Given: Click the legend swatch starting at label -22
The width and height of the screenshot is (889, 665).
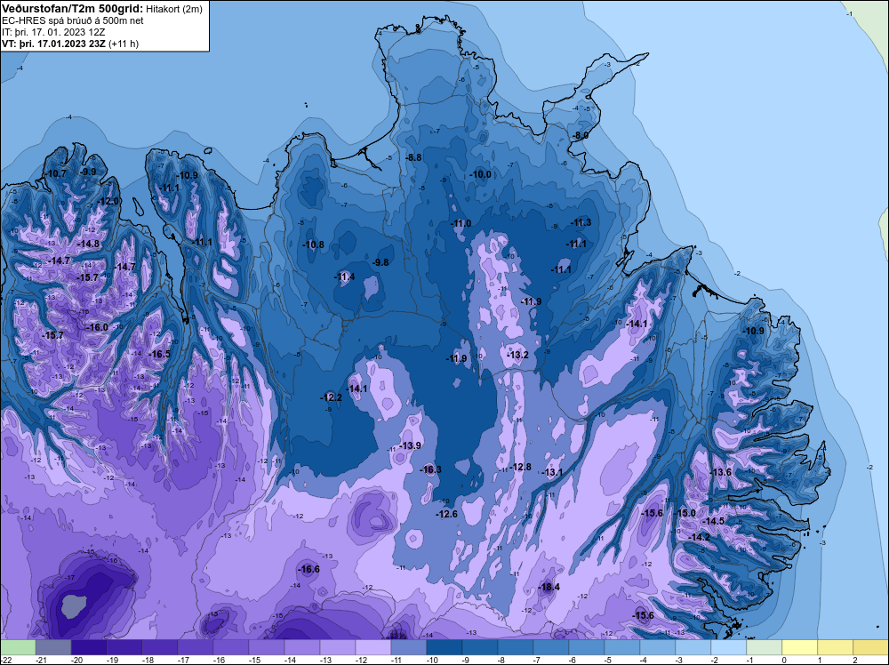Looking at the screenshot, I should [x=18, y=647].
